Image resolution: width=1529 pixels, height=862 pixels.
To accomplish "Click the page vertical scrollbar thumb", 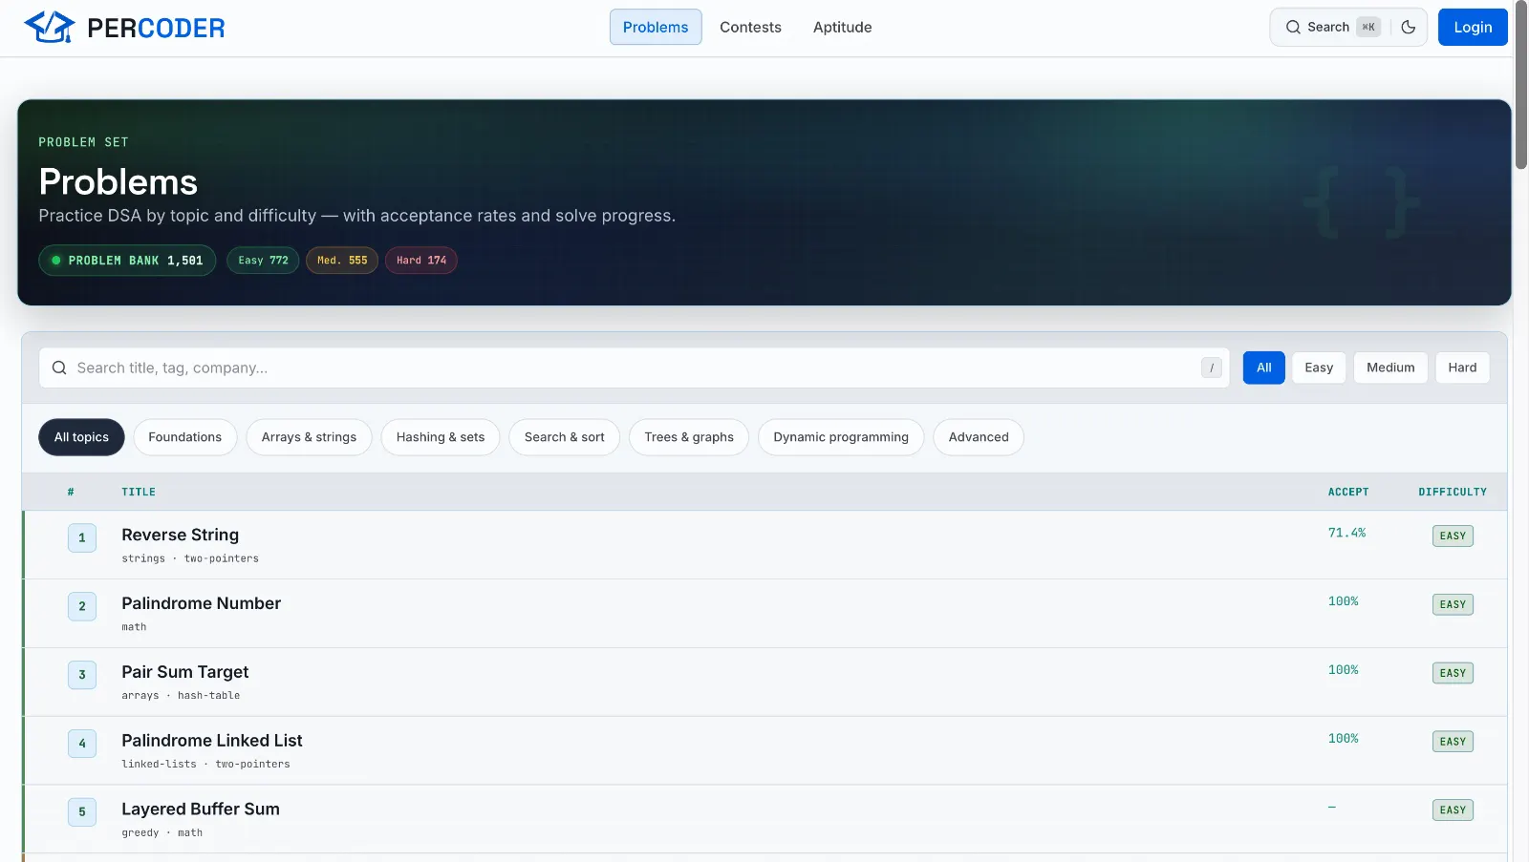I will (x=1520, y=86).
